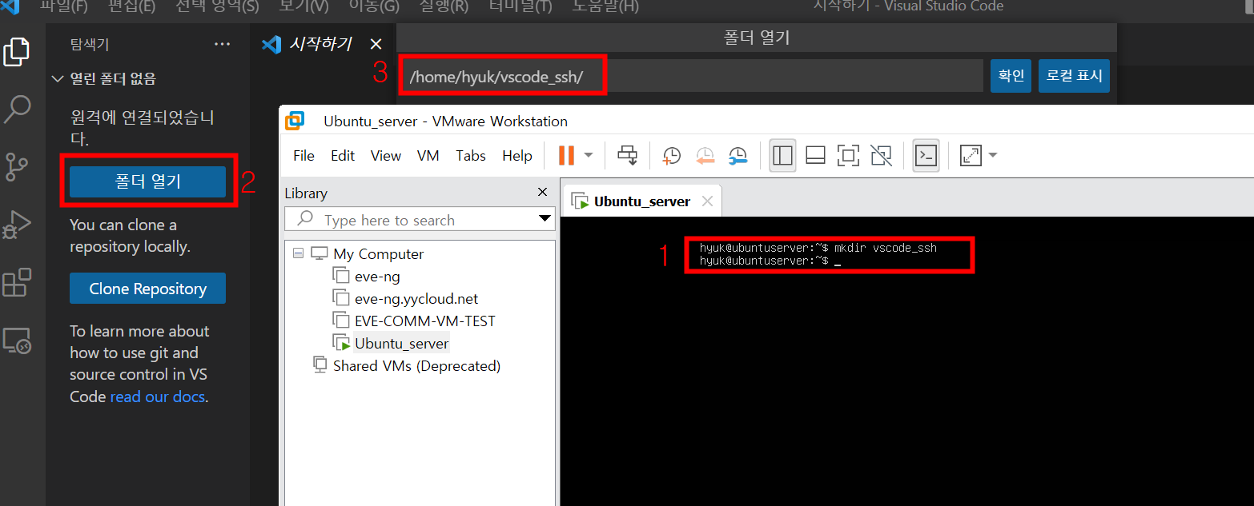Viewport: 1254px width, 506px height.
Task: Open the VMware VM menu
Action: tap(428, 155)
